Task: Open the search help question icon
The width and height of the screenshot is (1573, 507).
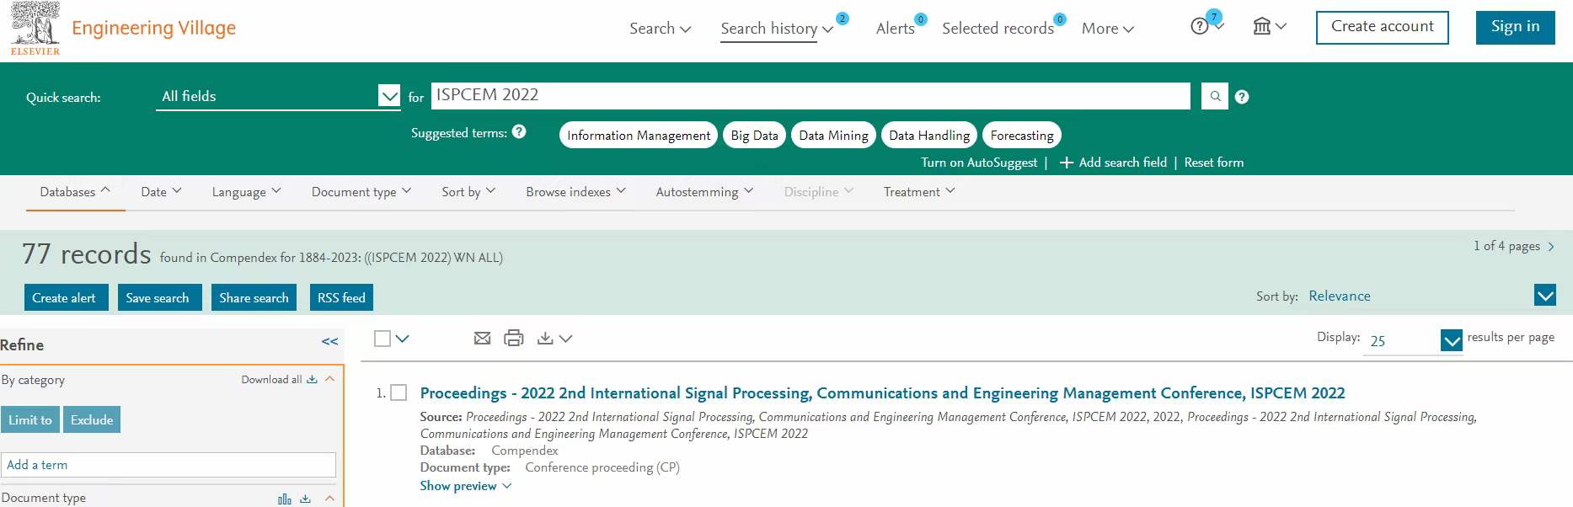Action: click(1242, 97)
